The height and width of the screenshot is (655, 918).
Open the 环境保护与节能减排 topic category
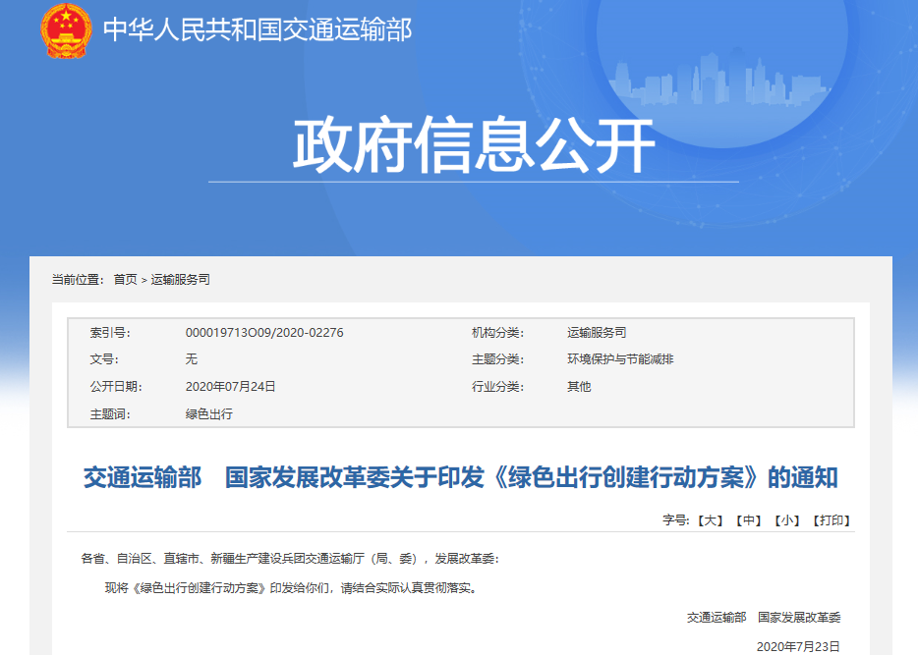[x=622, y=358]
